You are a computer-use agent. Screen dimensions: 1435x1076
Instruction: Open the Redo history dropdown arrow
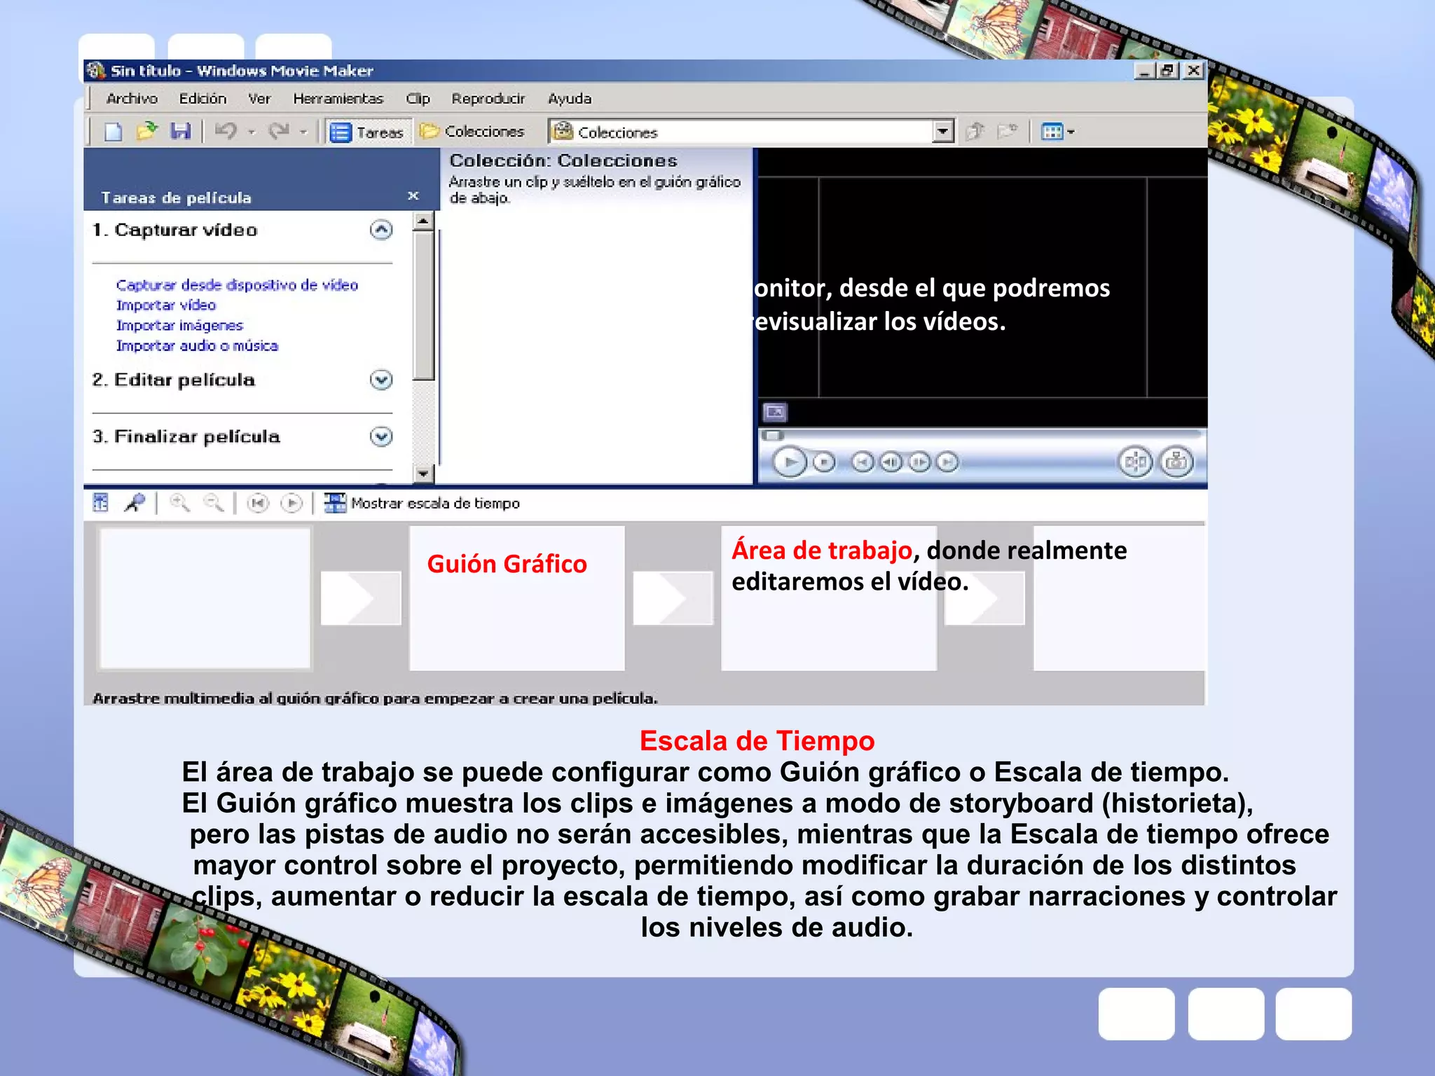tap(303, 132)
